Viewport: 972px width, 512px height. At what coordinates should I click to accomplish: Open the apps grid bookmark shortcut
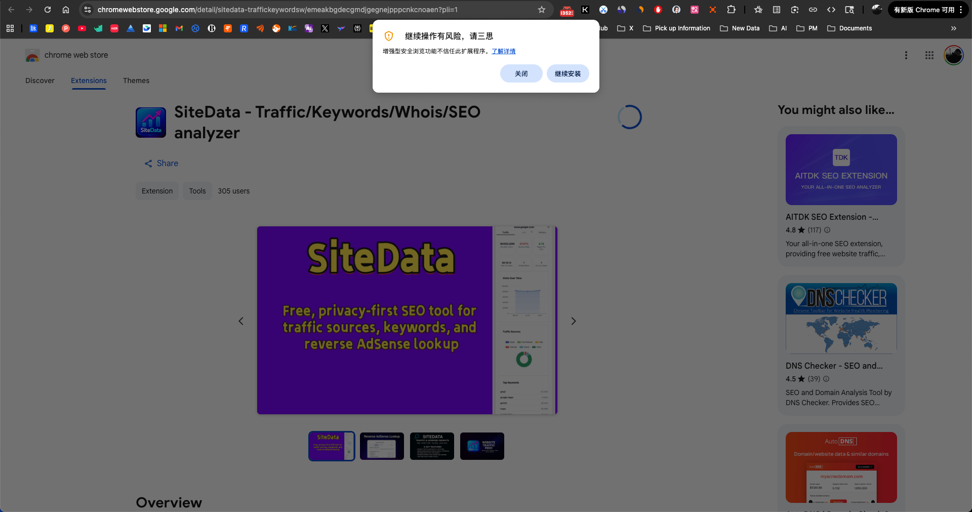pyautogui.click(x=10, y=28)
